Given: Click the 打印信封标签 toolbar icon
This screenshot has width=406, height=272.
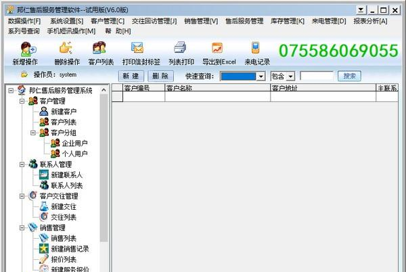Looking at the screenshot, I should click(x=137, y=48).
